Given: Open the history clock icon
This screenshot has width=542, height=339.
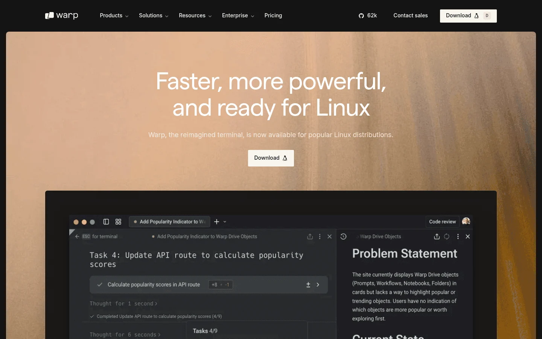Looking at the screenshot, I should (344, 237).
